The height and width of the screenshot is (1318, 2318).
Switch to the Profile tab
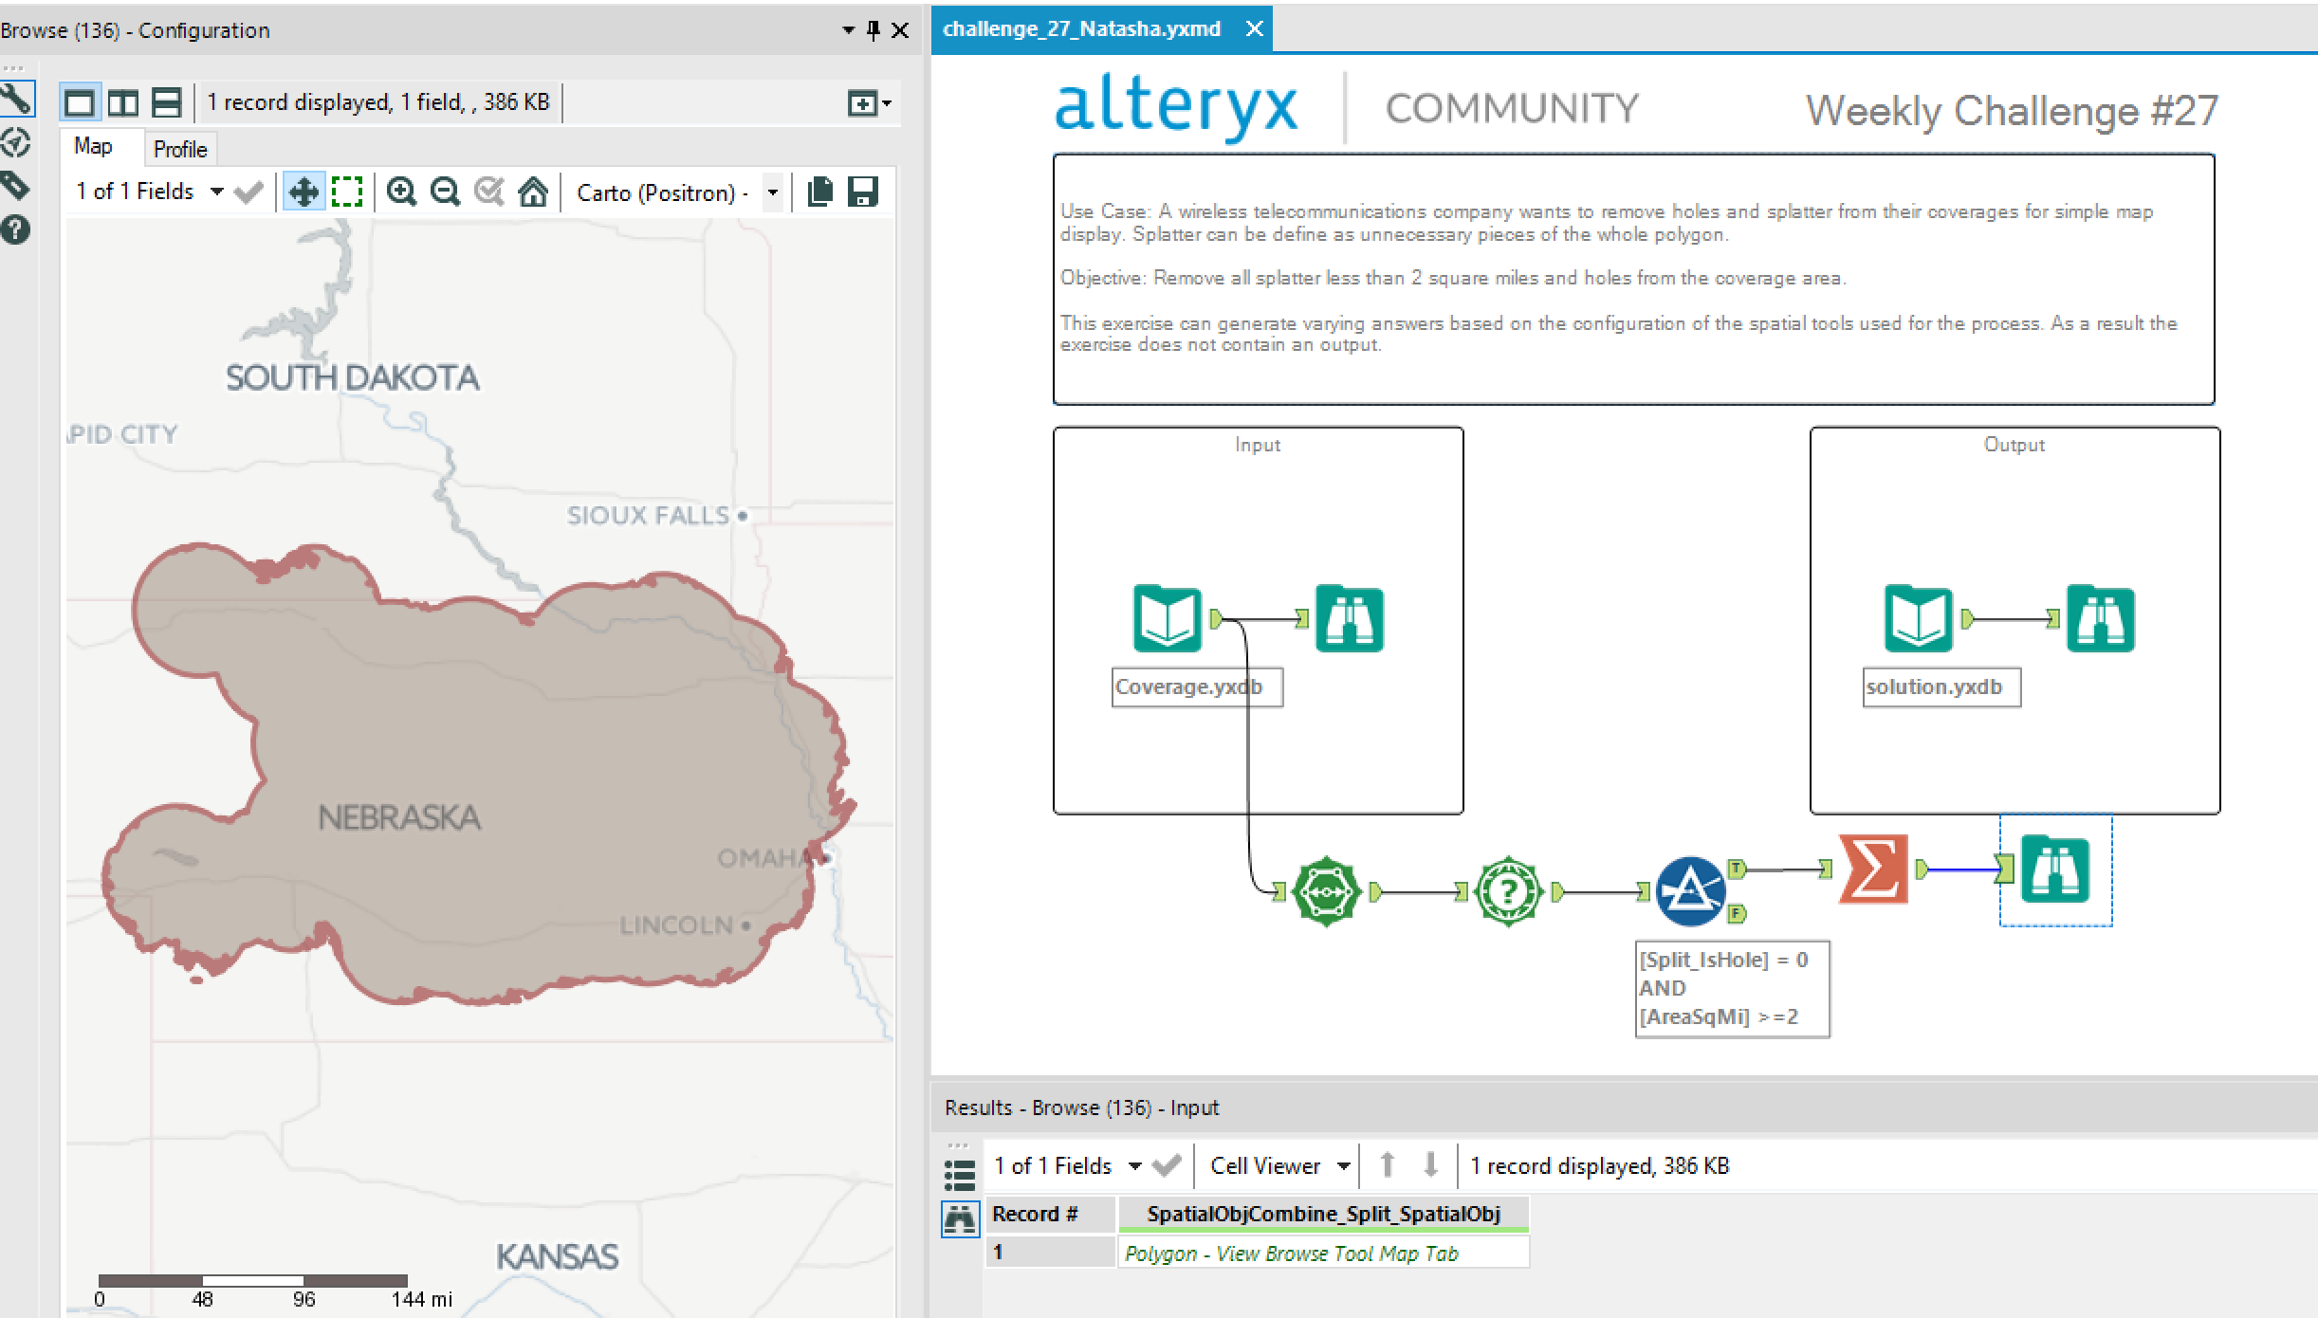(181, 148)
